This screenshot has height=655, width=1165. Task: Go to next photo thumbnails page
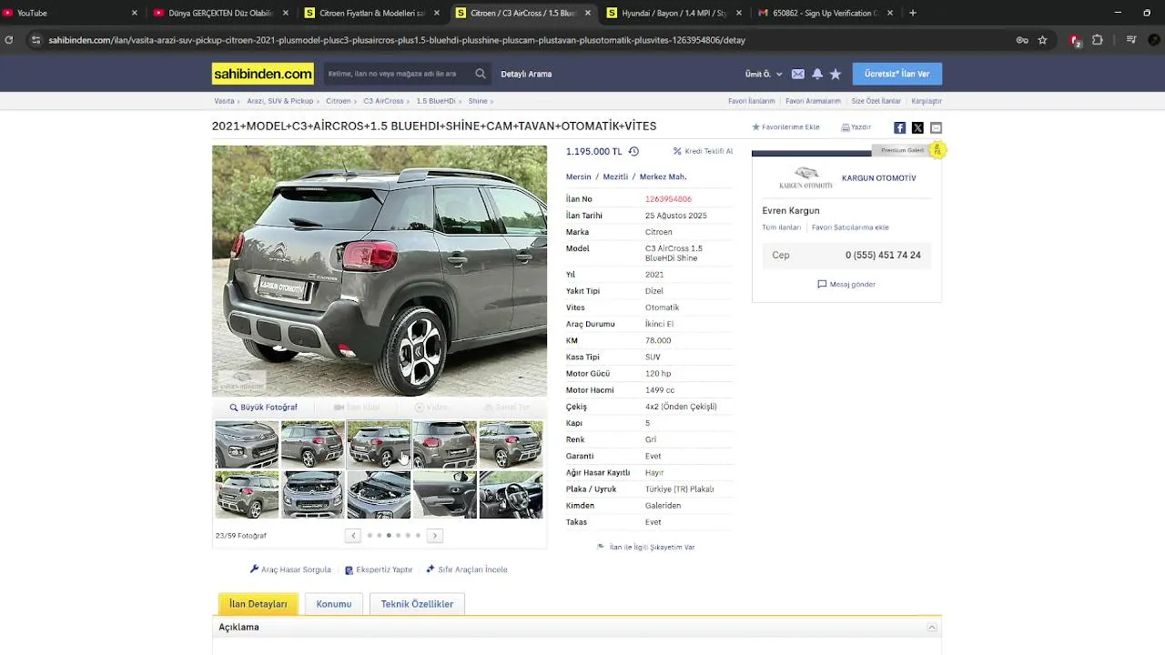(435, 535)
